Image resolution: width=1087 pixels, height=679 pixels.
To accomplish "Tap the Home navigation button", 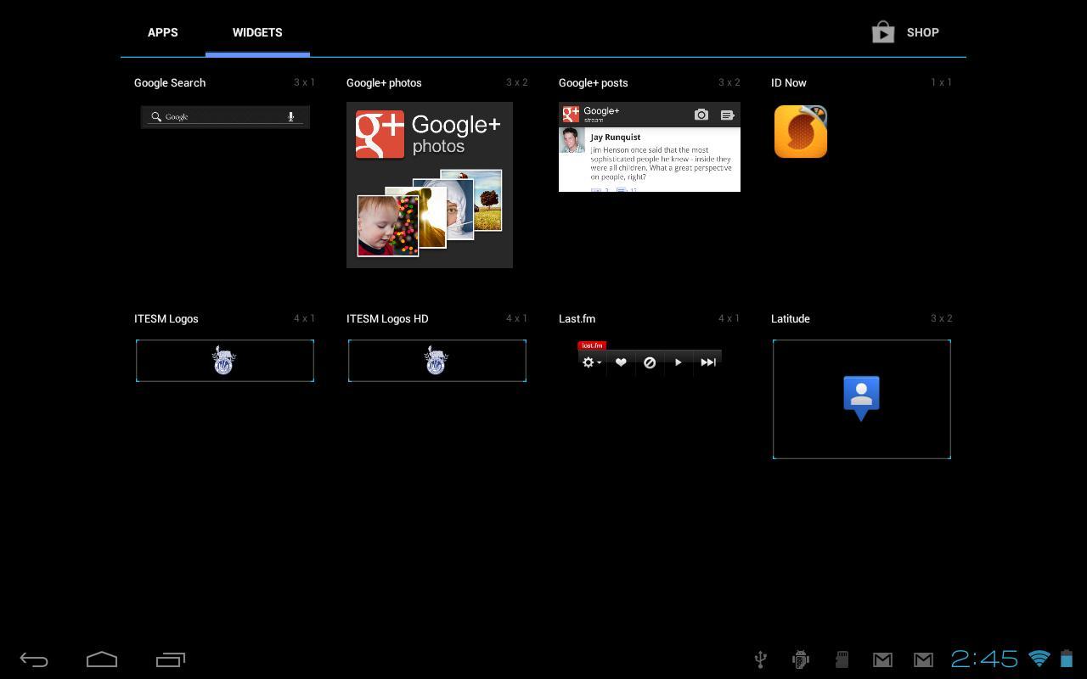I will tap(102, 659).
